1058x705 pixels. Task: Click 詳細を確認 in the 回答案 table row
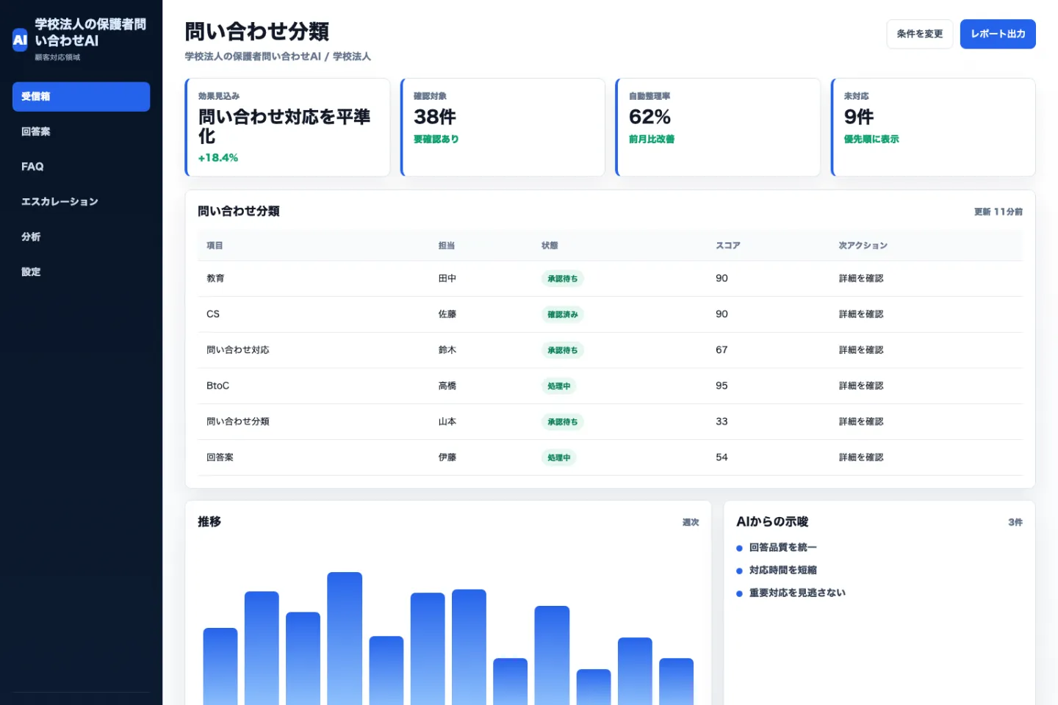(x=861, y=458)
